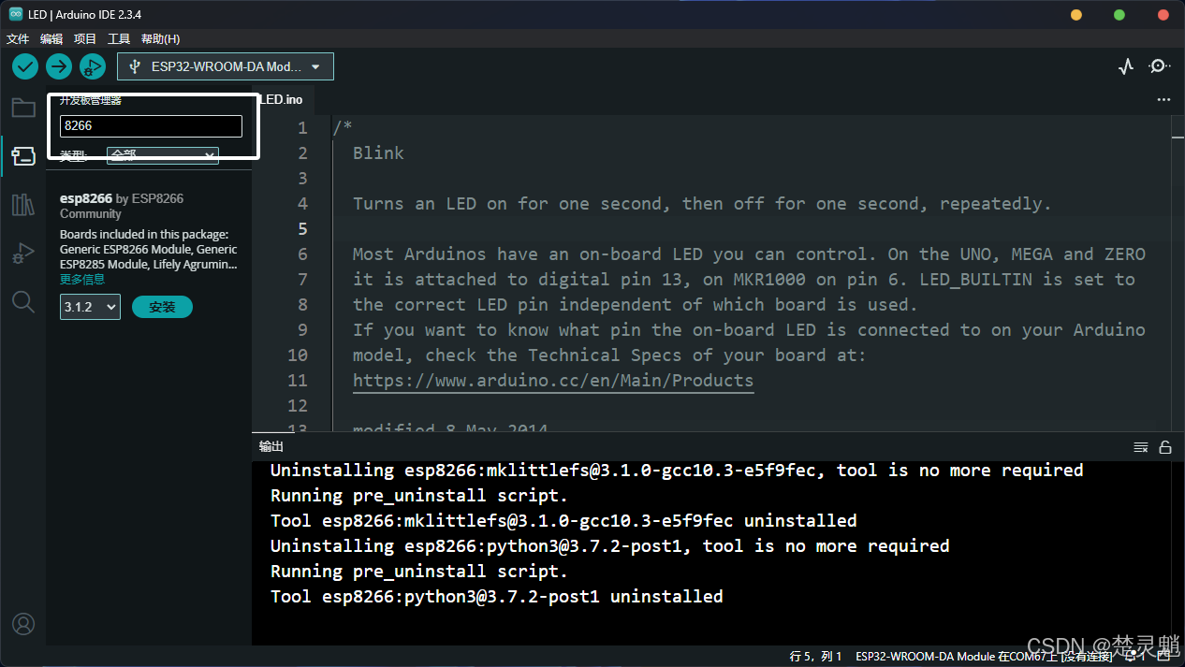The width and height of the screenshot is (1185, 667).
Task: Open the Sketchbook folder sidebar icon
Action: click(23, 108)
